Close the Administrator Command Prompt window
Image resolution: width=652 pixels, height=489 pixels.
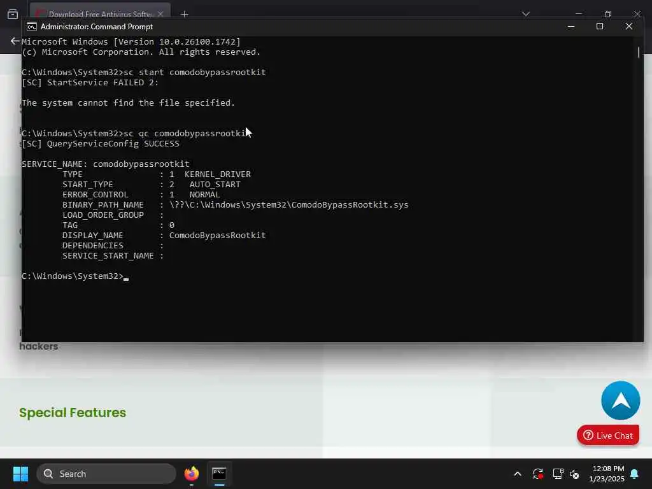click(x=628, y=27)
